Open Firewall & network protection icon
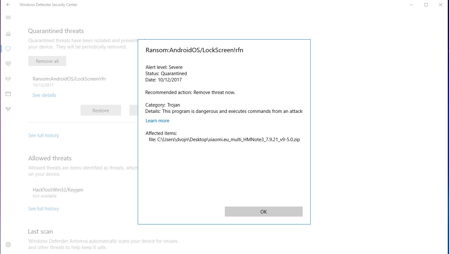This screenshot has width=449, height=254. pyautogui.click(x=8, y=79)
